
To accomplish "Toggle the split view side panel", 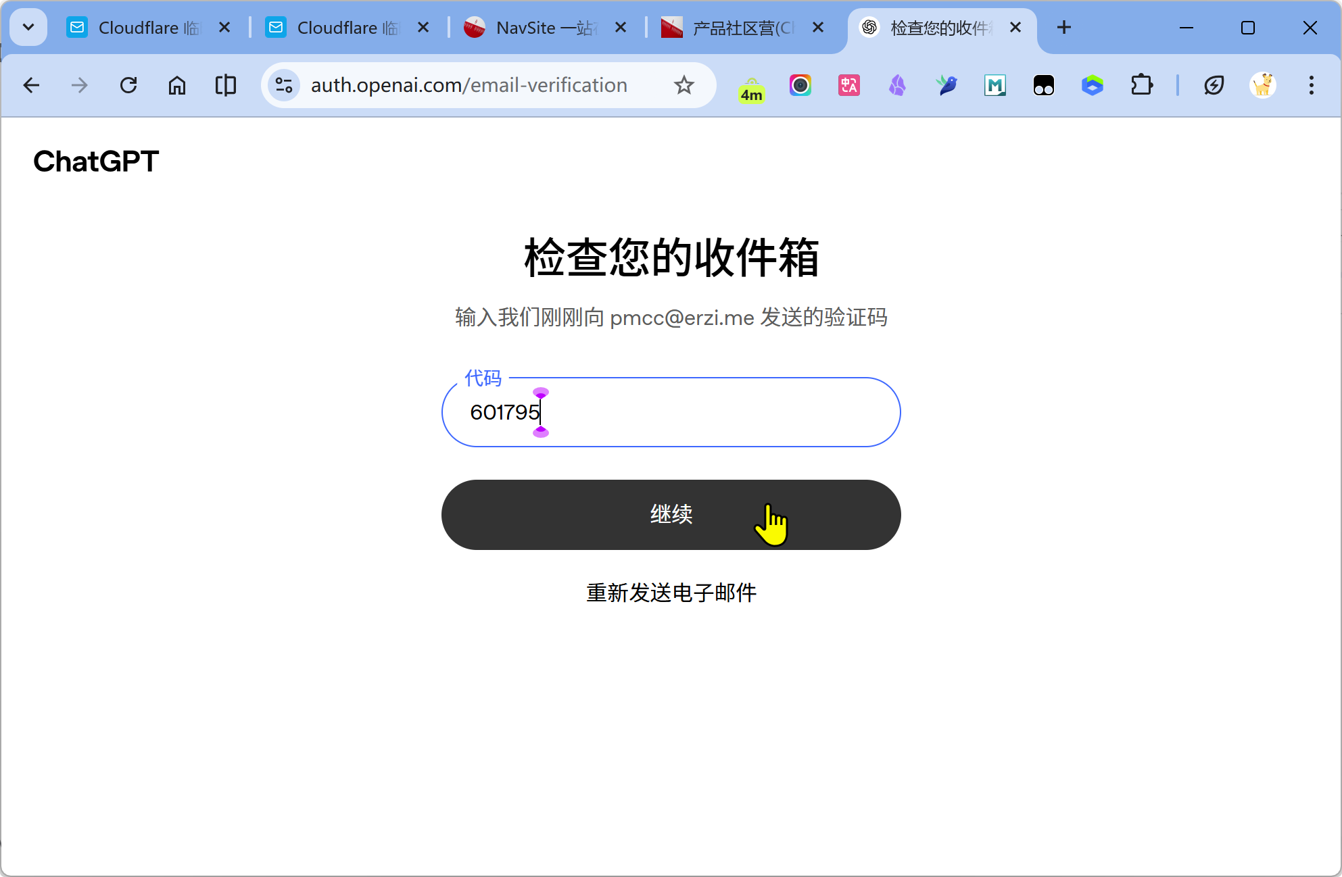I will coord(225,85).
